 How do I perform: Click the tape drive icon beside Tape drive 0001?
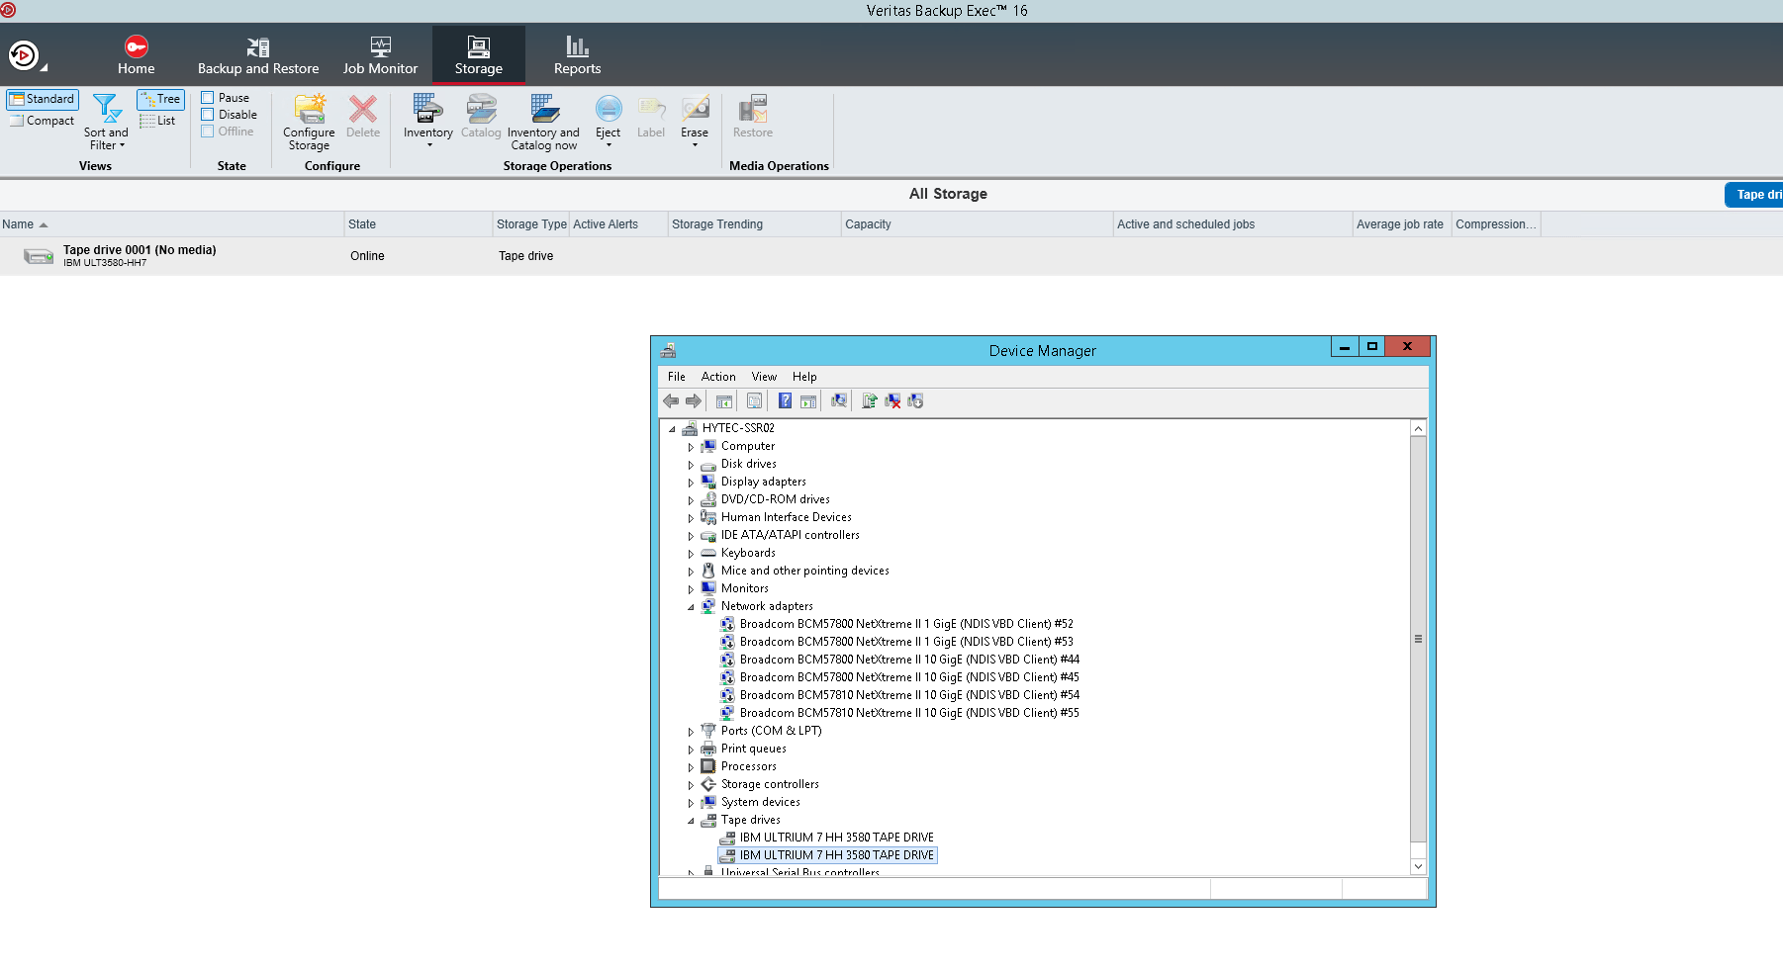tap(39, 256)
